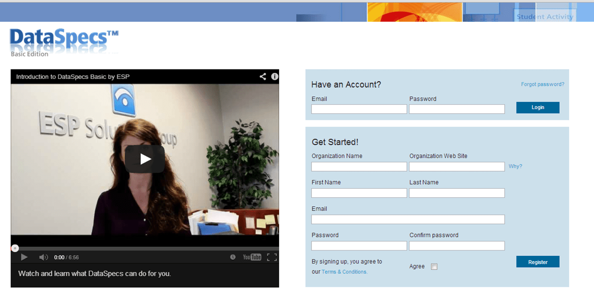Click the First Name input field
This screenshot has width=594, height=292.
(359, 193)
